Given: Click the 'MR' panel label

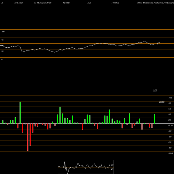Looking at the screenshot, I should tap(155, 90).
